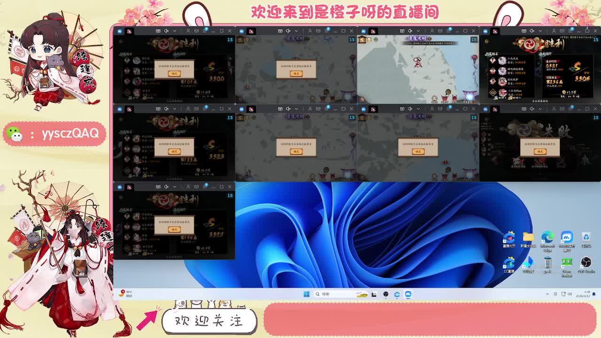
Task: Click 确定 in bottom-left emulator dialog
Action: (x=174, y=229)
